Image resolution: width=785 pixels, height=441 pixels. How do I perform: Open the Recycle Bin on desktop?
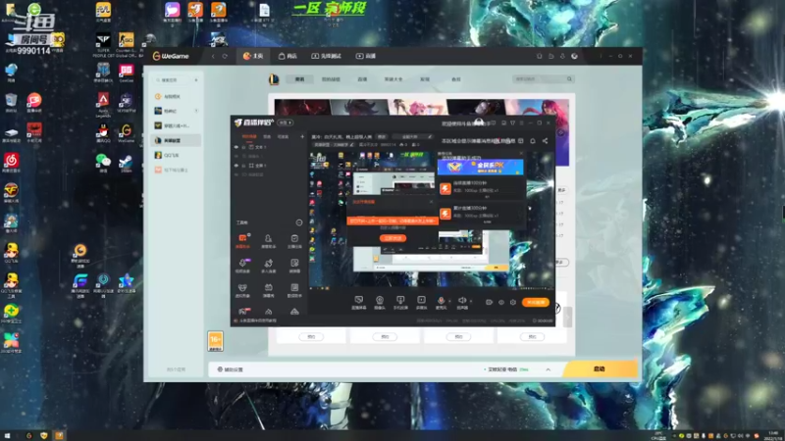coord(11,102)
